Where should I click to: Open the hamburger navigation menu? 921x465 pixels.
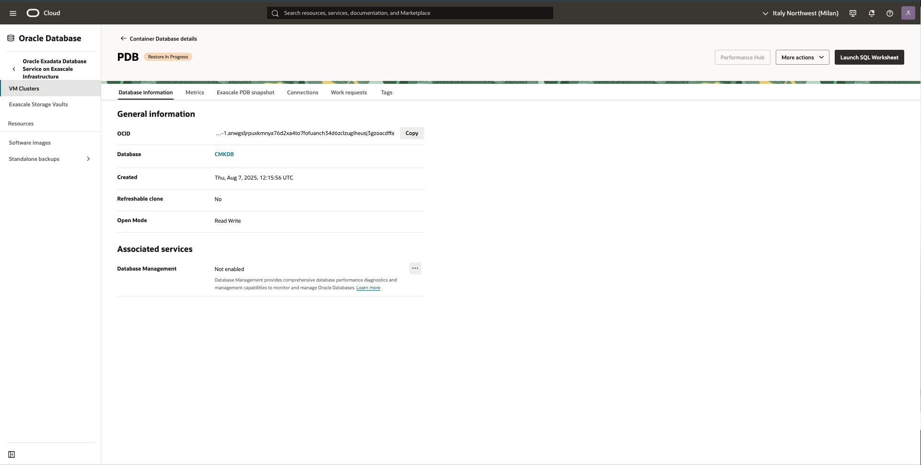pyautogui.click(x=13, y=13)
